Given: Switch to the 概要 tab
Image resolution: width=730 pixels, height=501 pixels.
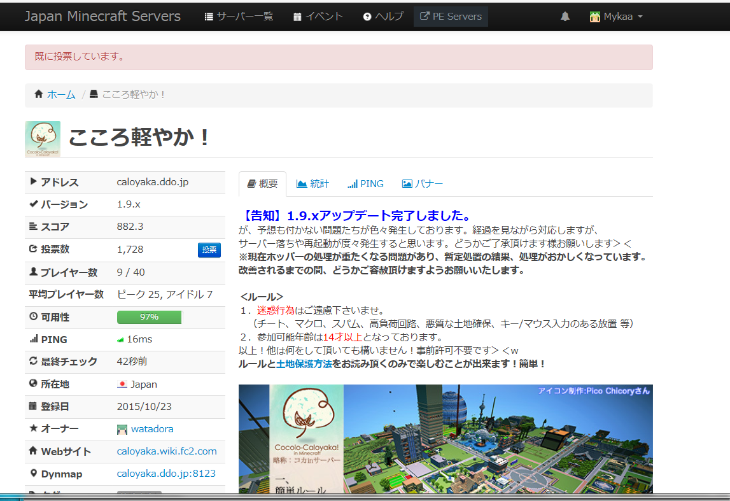Looking at the screenshot, I should (x=263, y=184).
